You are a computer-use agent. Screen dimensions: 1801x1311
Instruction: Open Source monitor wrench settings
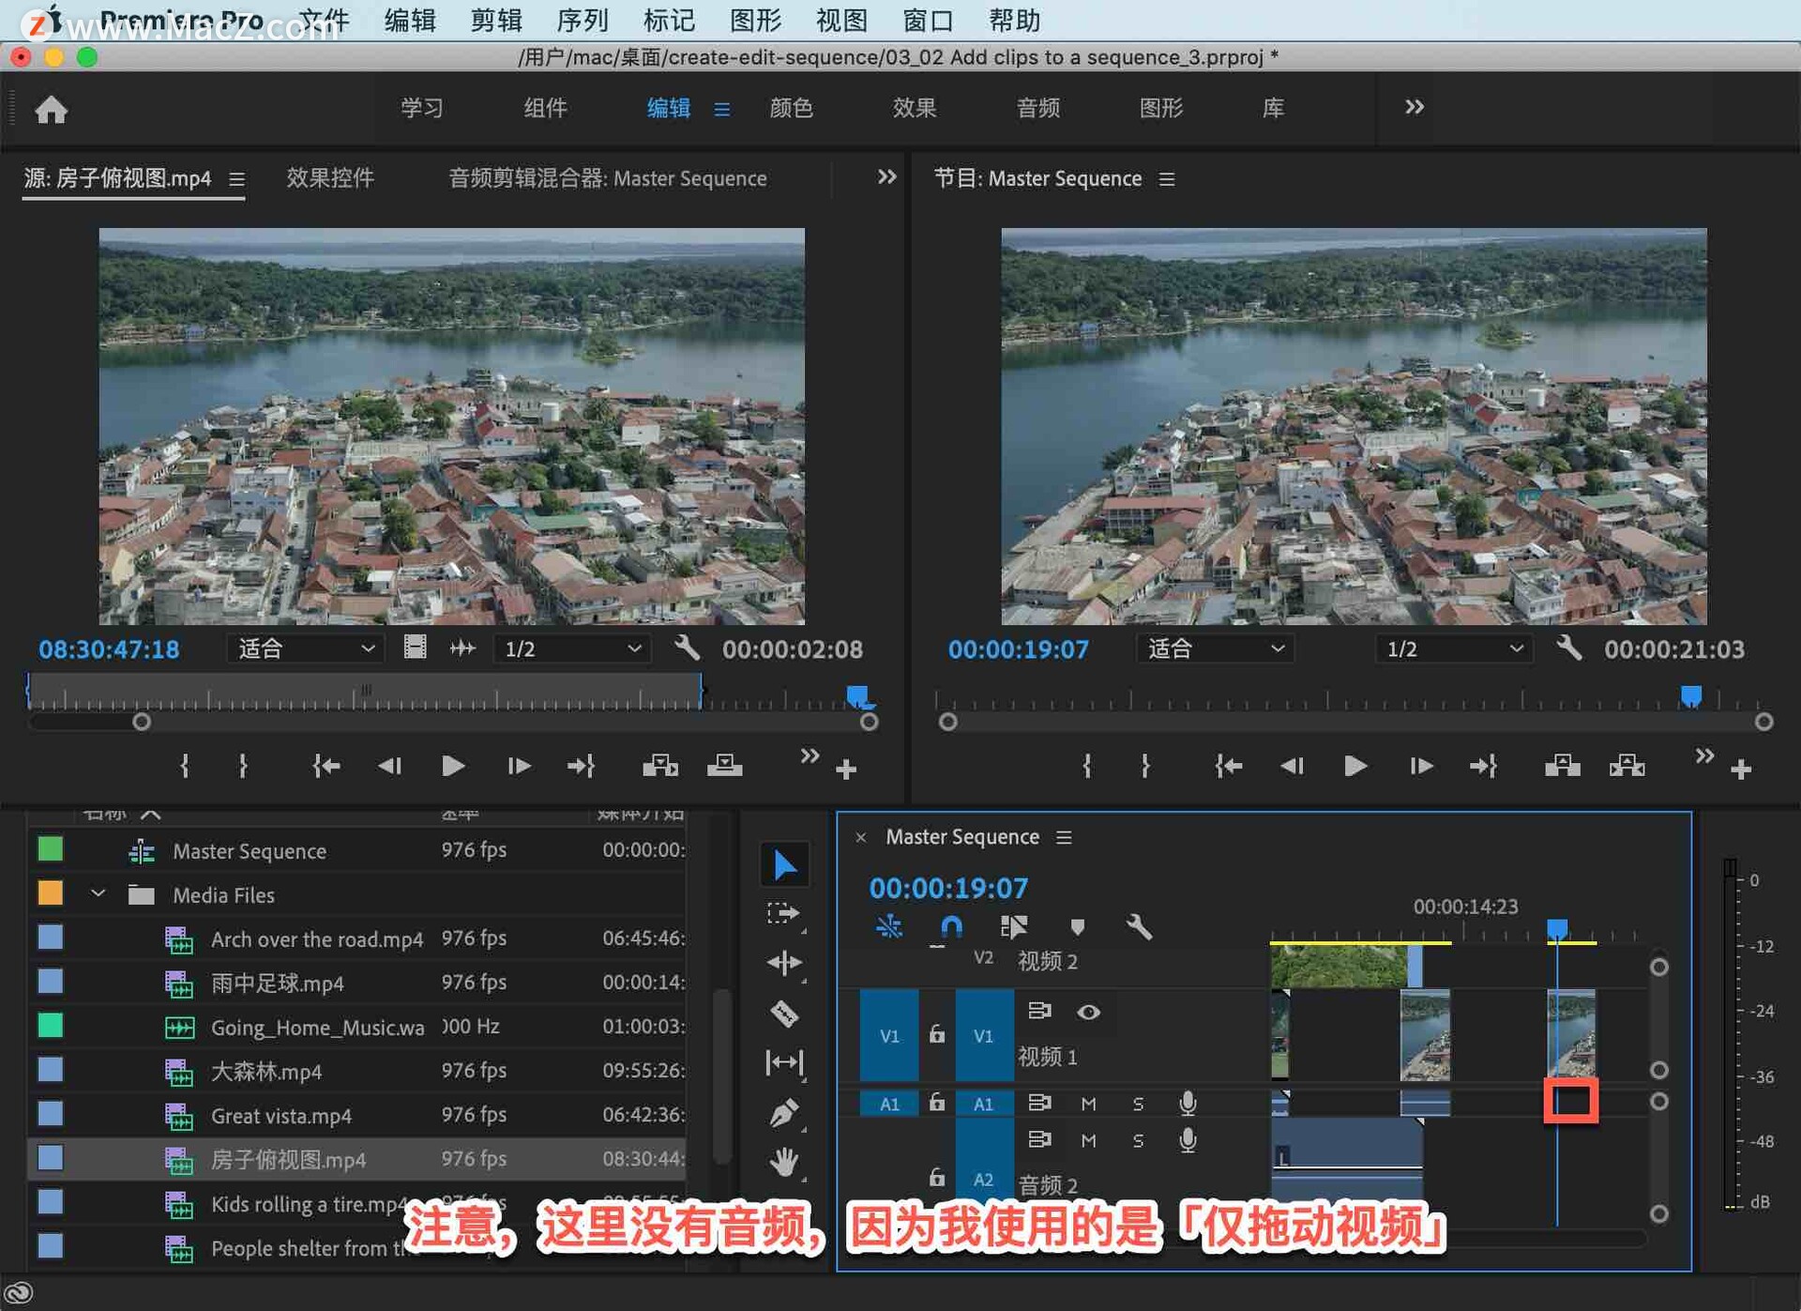[688, 648]
